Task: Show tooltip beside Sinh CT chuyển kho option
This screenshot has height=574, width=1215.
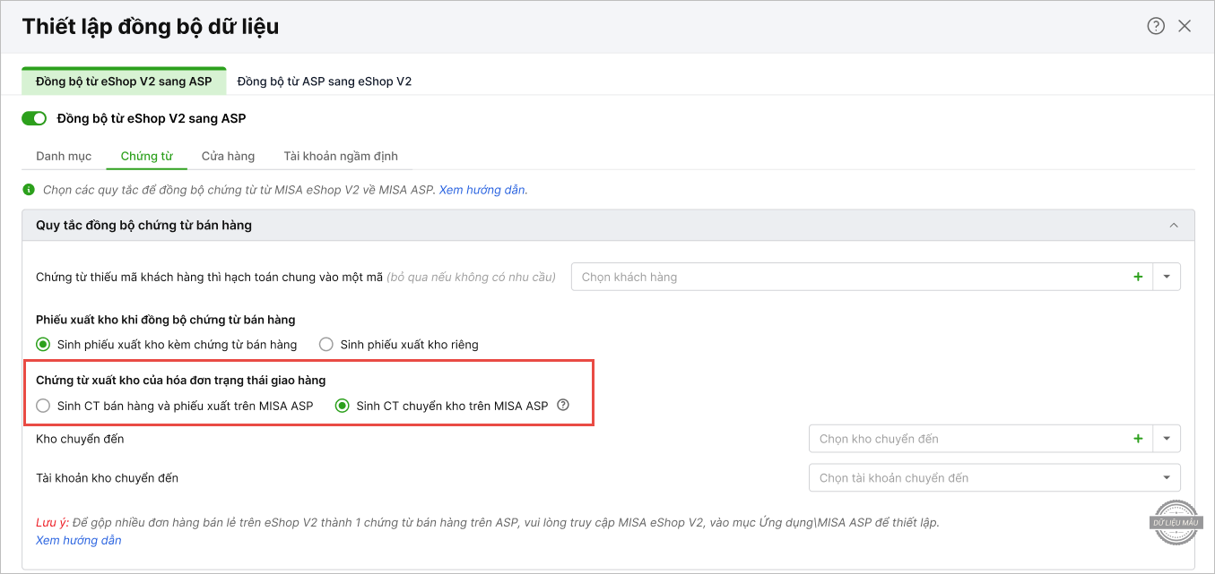Action: 563,405
